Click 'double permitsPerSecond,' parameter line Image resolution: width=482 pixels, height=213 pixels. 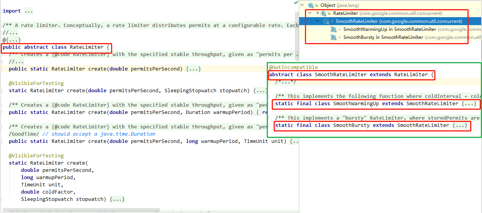(58, 170)
